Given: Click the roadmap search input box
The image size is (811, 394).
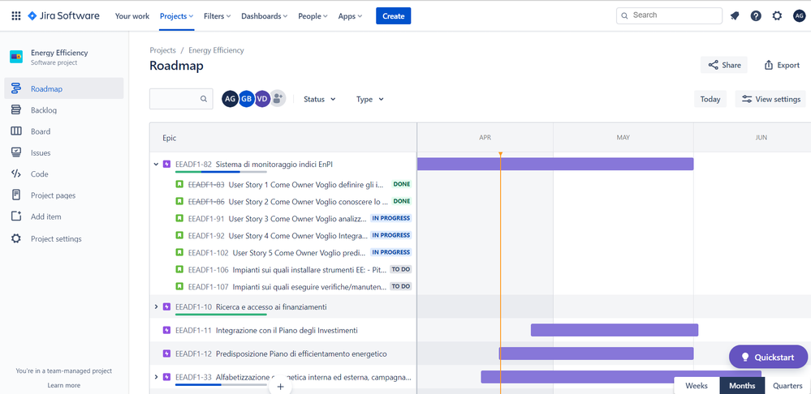Looking at the screenshot, I should (x=181, y=99).
